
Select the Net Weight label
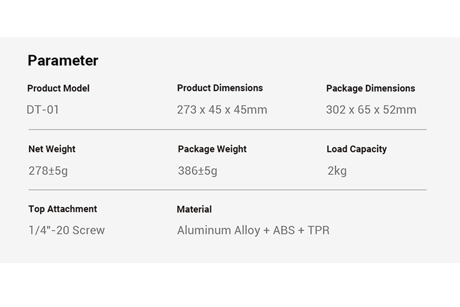[52, 149]
